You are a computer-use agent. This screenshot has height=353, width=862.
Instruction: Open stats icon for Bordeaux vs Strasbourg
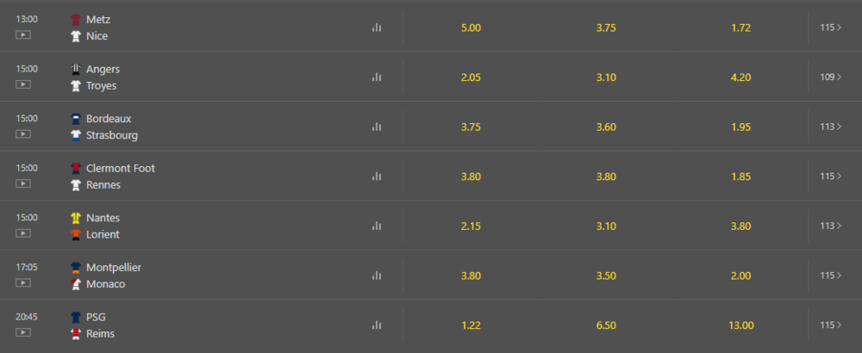(x=377, y=127)
